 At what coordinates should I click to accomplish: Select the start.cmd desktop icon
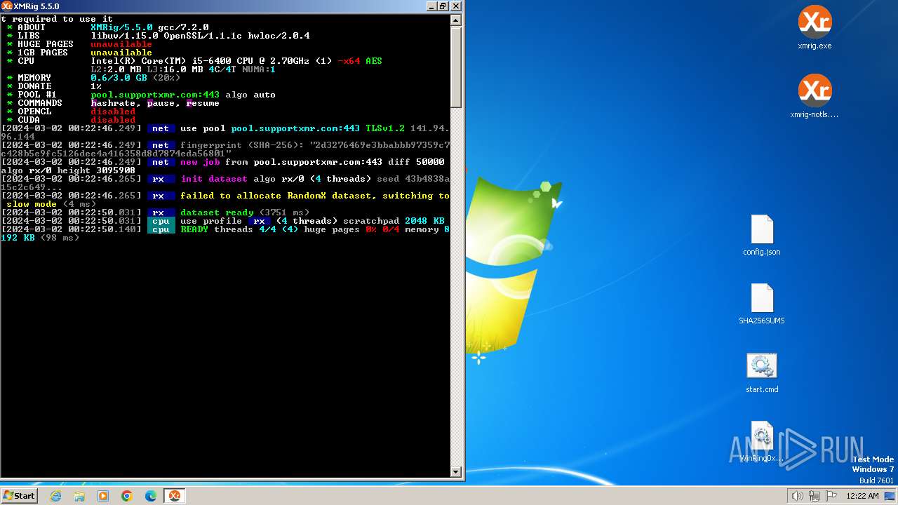pyautogui.click(x=762, y=372)
